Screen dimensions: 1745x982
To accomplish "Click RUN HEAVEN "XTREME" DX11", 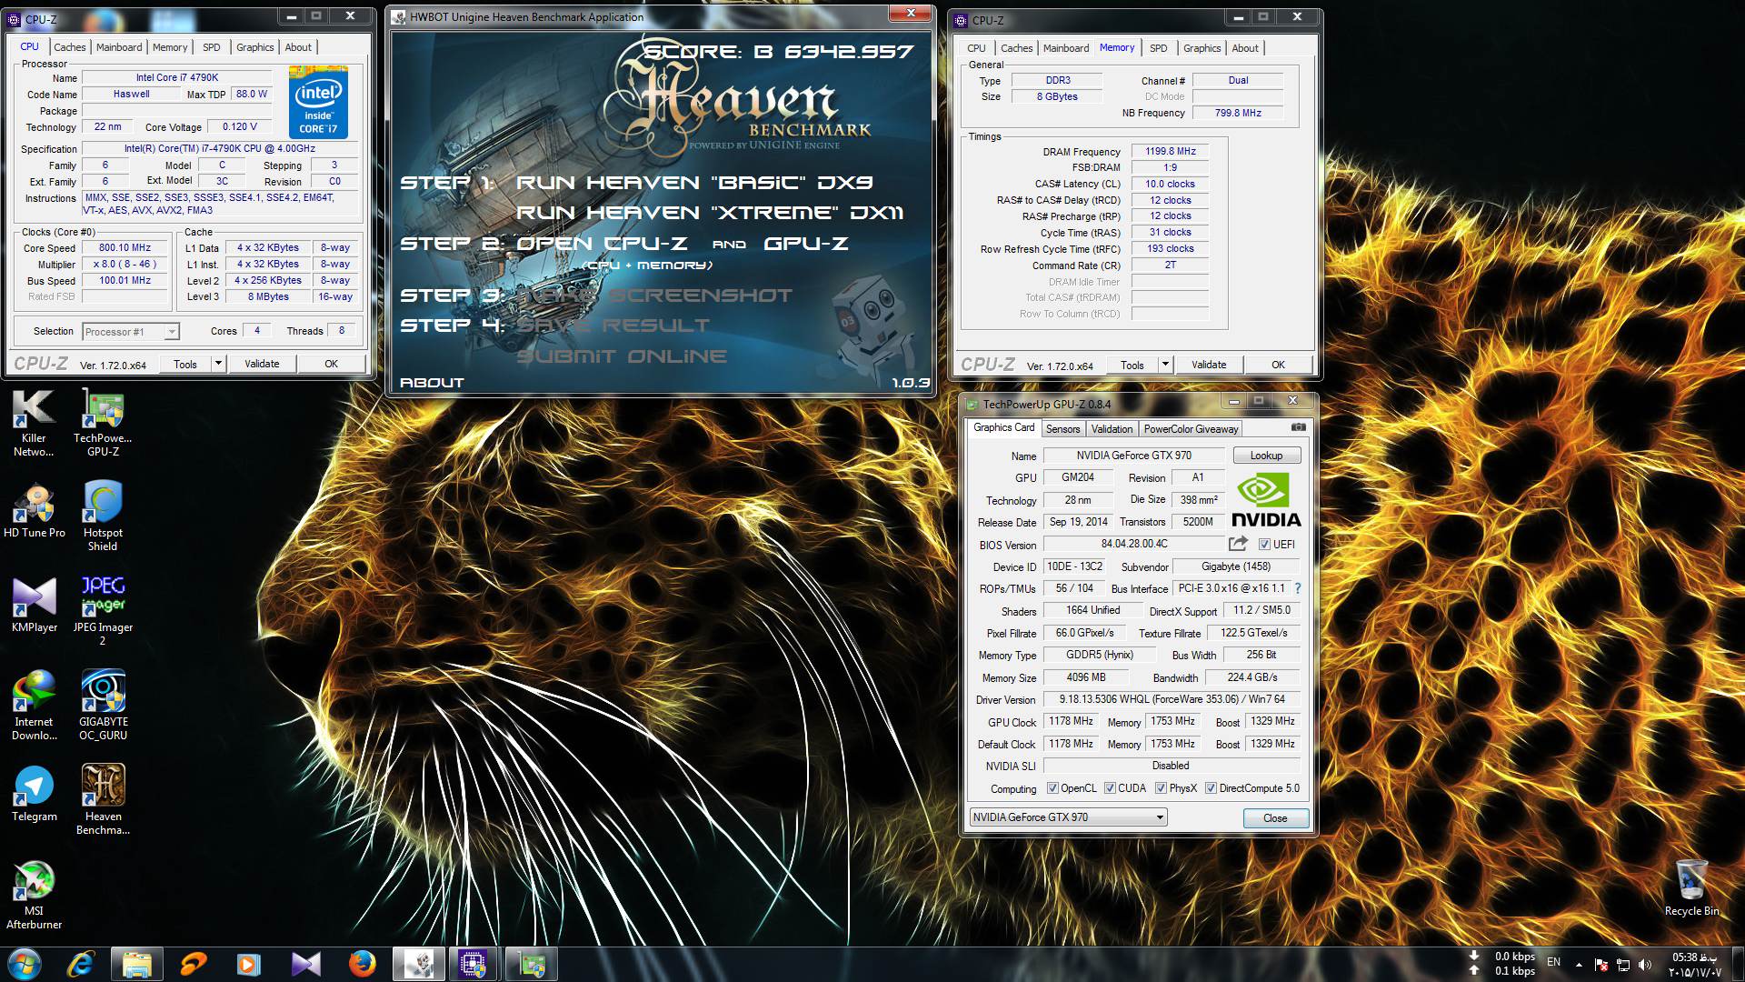I will click(710, 213).
